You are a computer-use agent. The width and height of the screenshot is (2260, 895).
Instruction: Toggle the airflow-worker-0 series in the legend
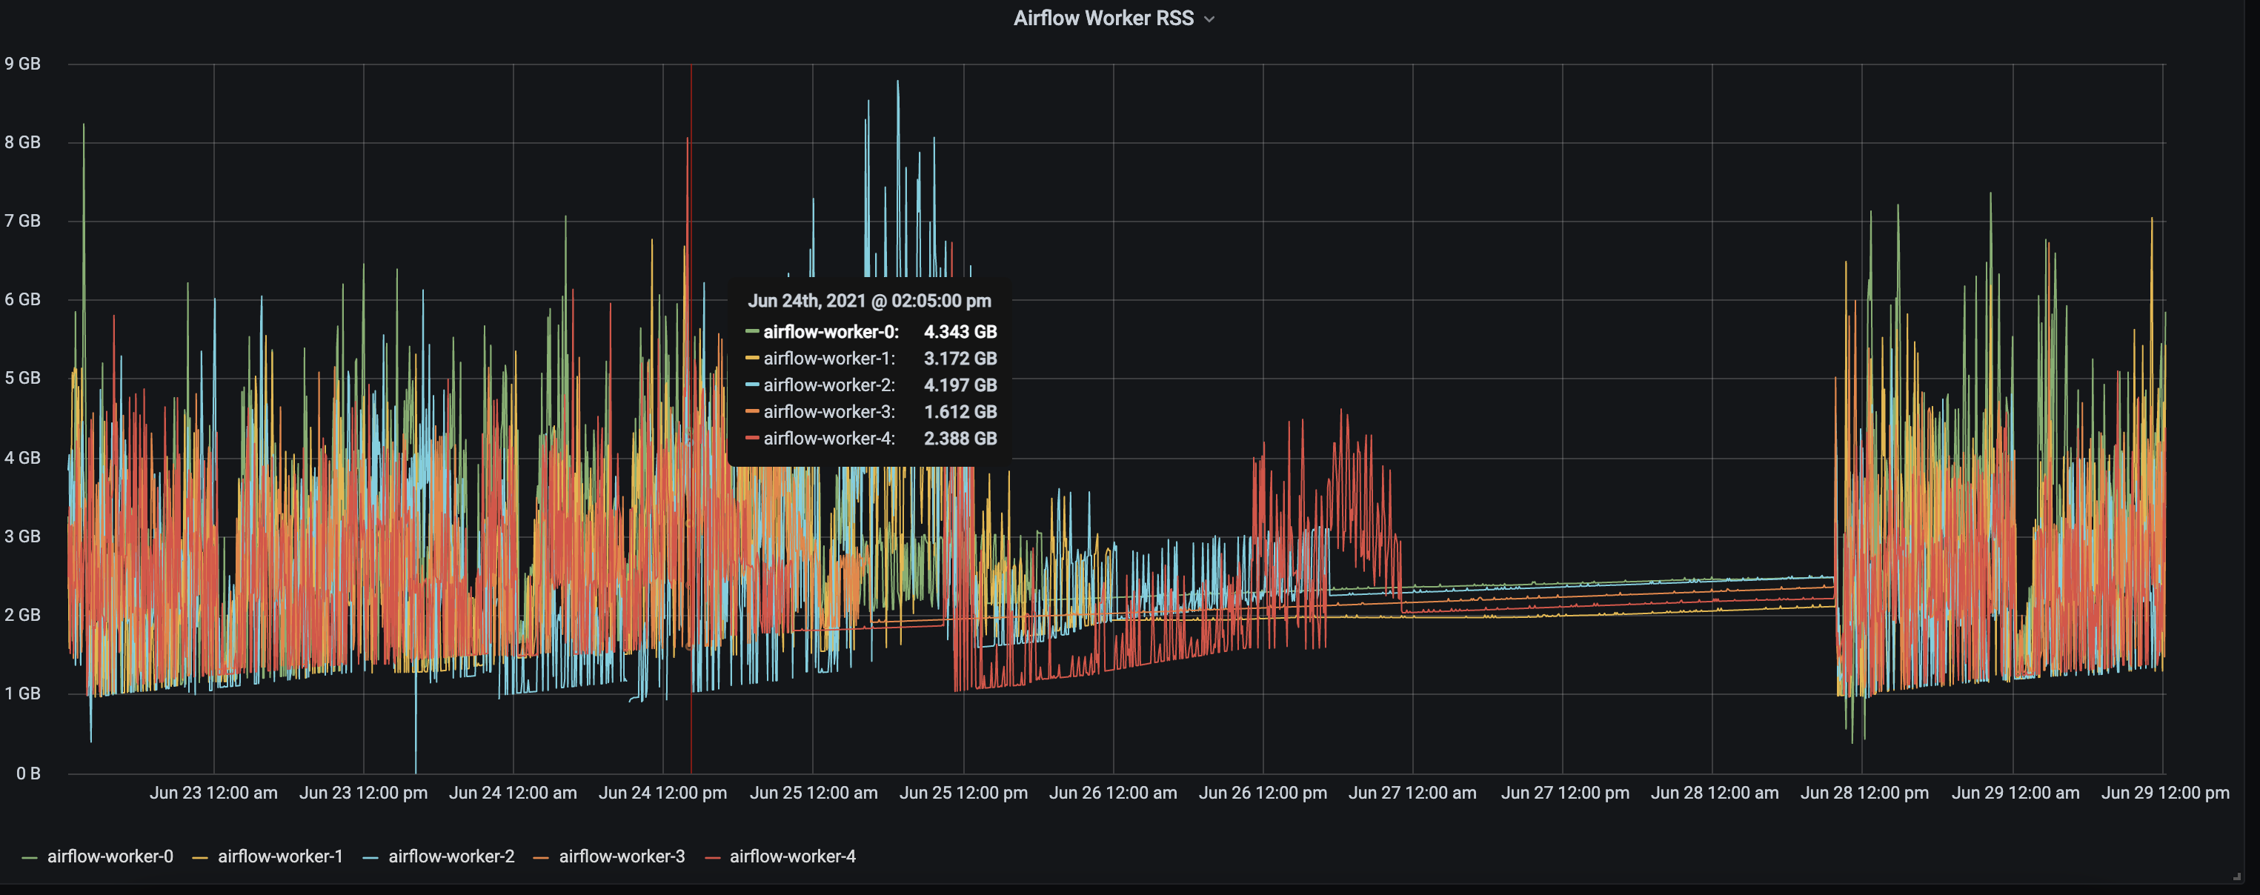pyautogui.click(x=110, y=856)
